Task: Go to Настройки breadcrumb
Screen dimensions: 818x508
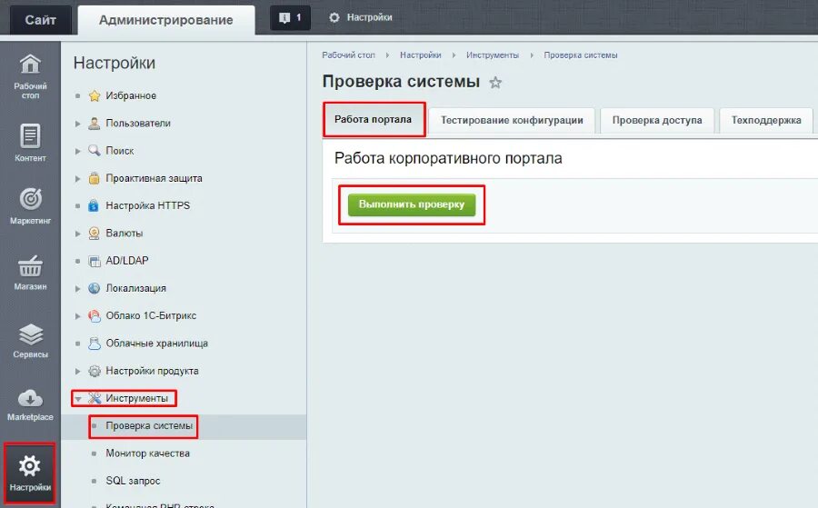Action: click(421, 55)
